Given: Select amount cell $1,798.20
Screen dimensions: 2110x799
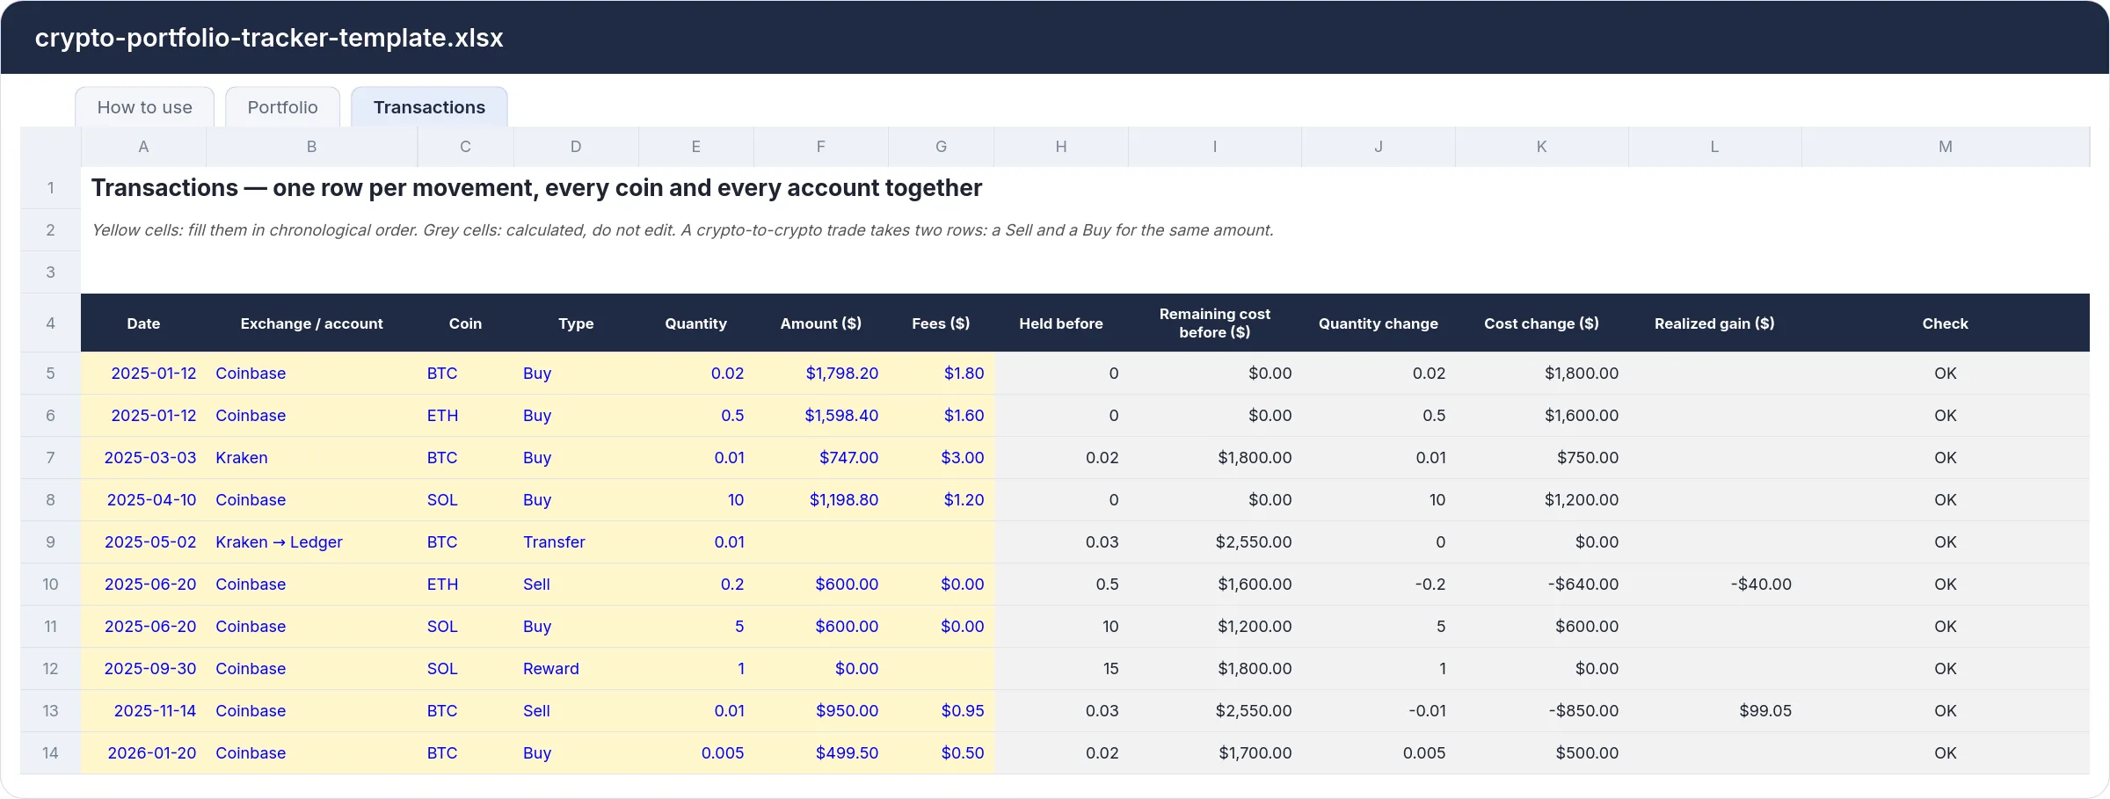Looking at the screenshot, I should click(x=820, y=374).
